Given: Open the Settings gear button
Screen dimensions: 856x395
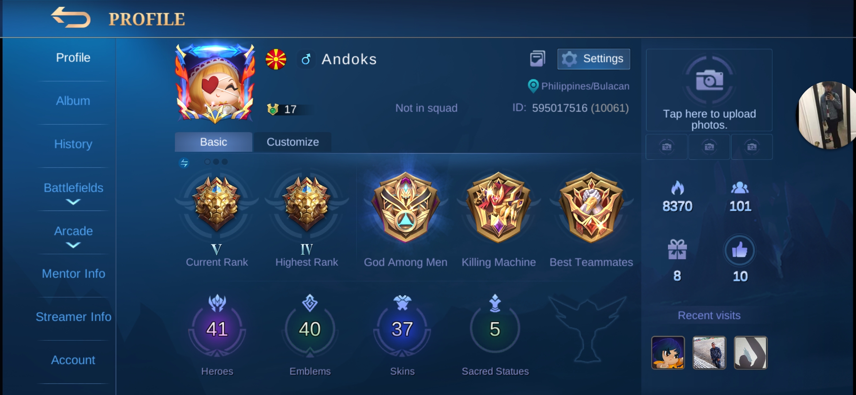Looking at the screenshot, I should pos(593,59).
